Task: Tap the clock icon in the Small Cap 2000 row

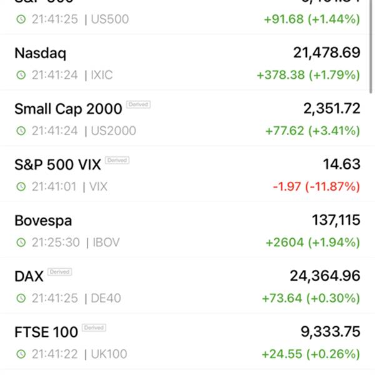Action: (x=21, y=131)
